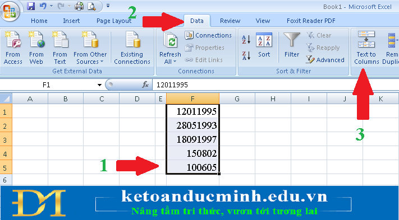
Task: Click the Quick Print printer icon
Action: [79, 6]
